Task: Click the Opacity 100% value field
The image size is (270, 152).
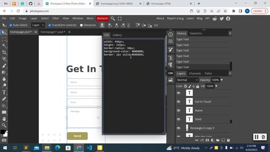Action: tap(215, 80)
